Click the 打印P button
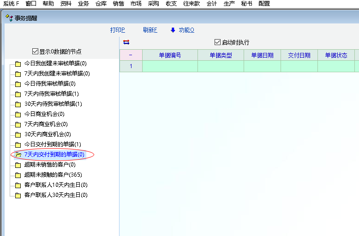This screenshot has width=359, height=236. 117,30
